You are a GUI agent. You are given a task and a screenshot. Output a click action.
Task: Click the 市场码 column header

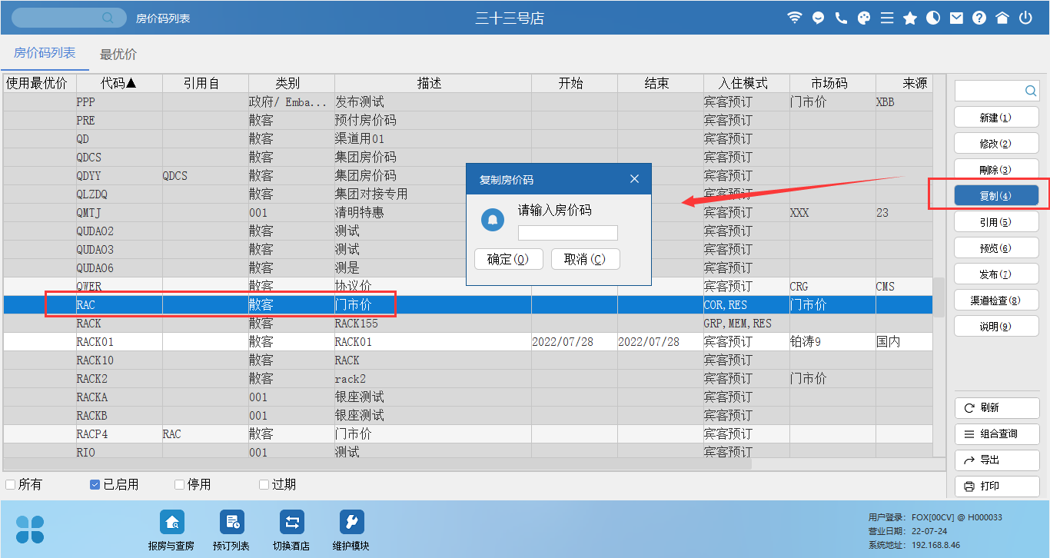pyautogui.click(x=832, y=83)
